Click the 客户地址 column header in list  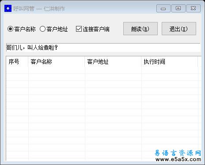tap(113, 62)
